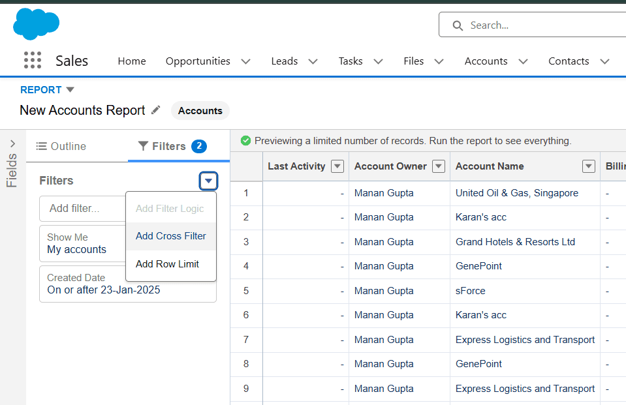Image resolution: width=626 pixels, height=405 pixels.
Task: Click the green preview success checkmark
Action: (x=245, y=141)
